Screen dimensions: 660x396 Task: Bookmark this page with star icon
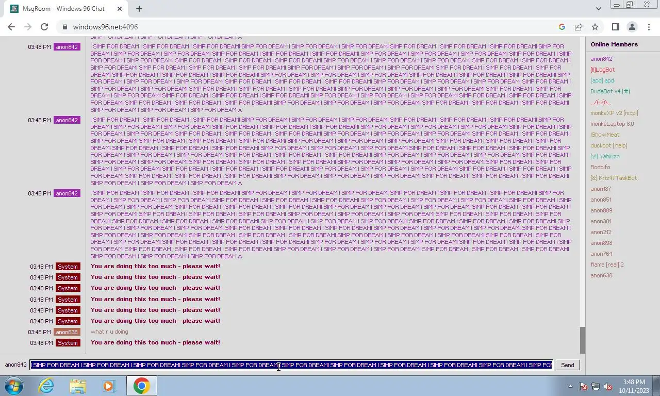(x=595, y=27)
